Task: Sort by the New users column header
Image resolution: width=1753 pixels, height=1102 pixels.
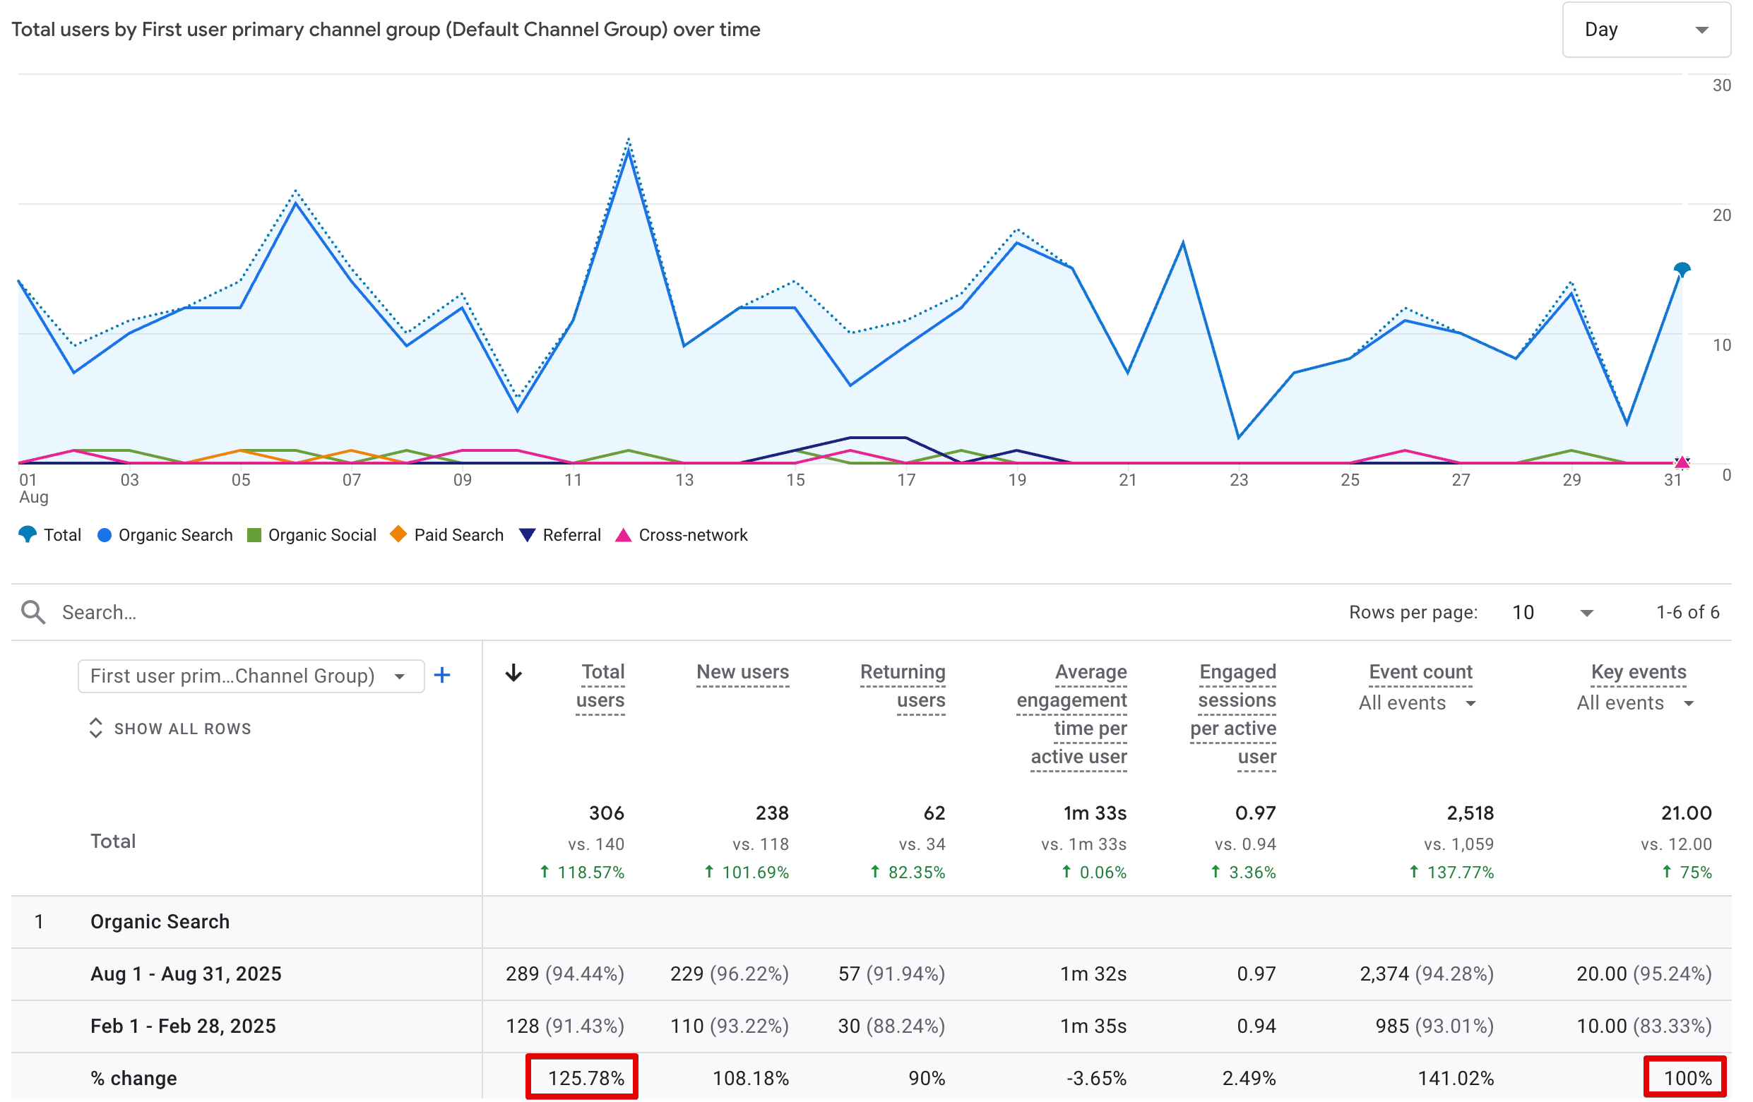Action: tap(742, 672)
